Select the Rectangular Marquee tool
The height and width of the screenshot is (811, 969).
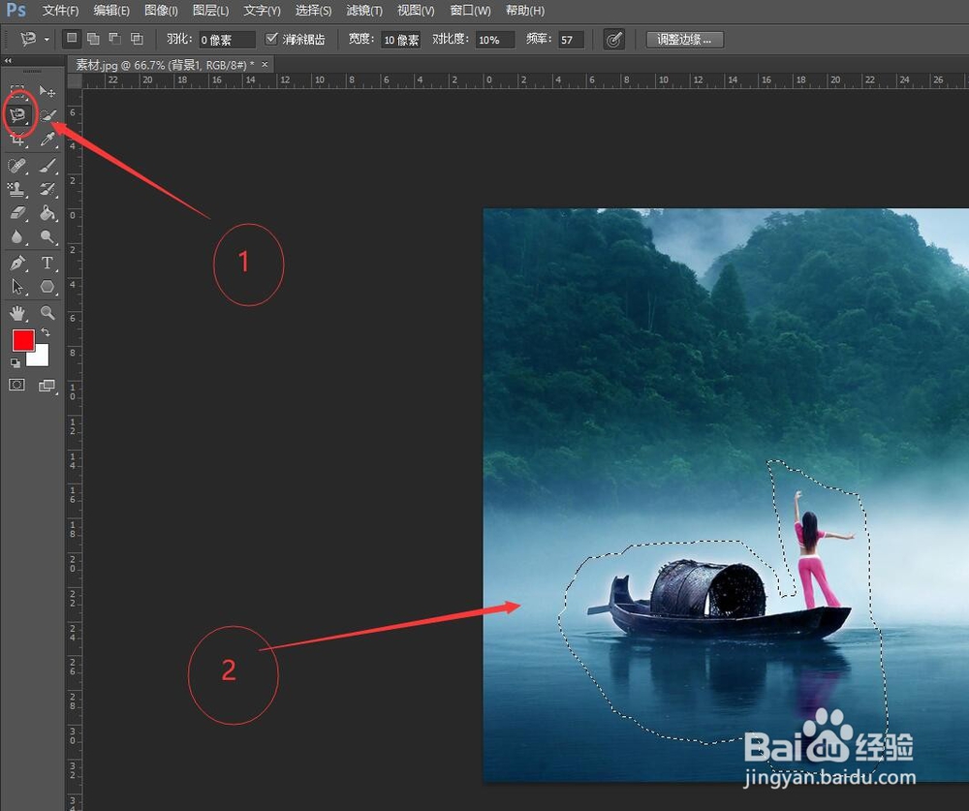pyautogui.click(x=17, y=91)
